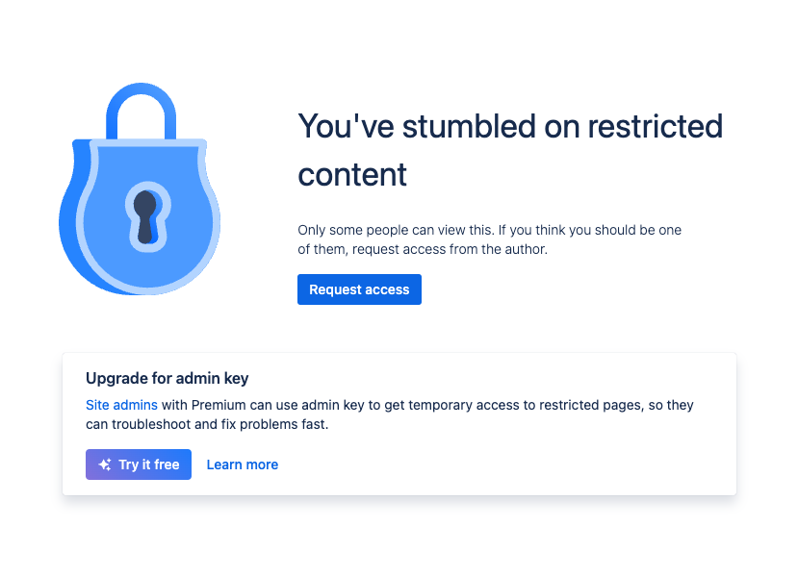
Task: Start the Try it free trial
Action: [139, 464]
